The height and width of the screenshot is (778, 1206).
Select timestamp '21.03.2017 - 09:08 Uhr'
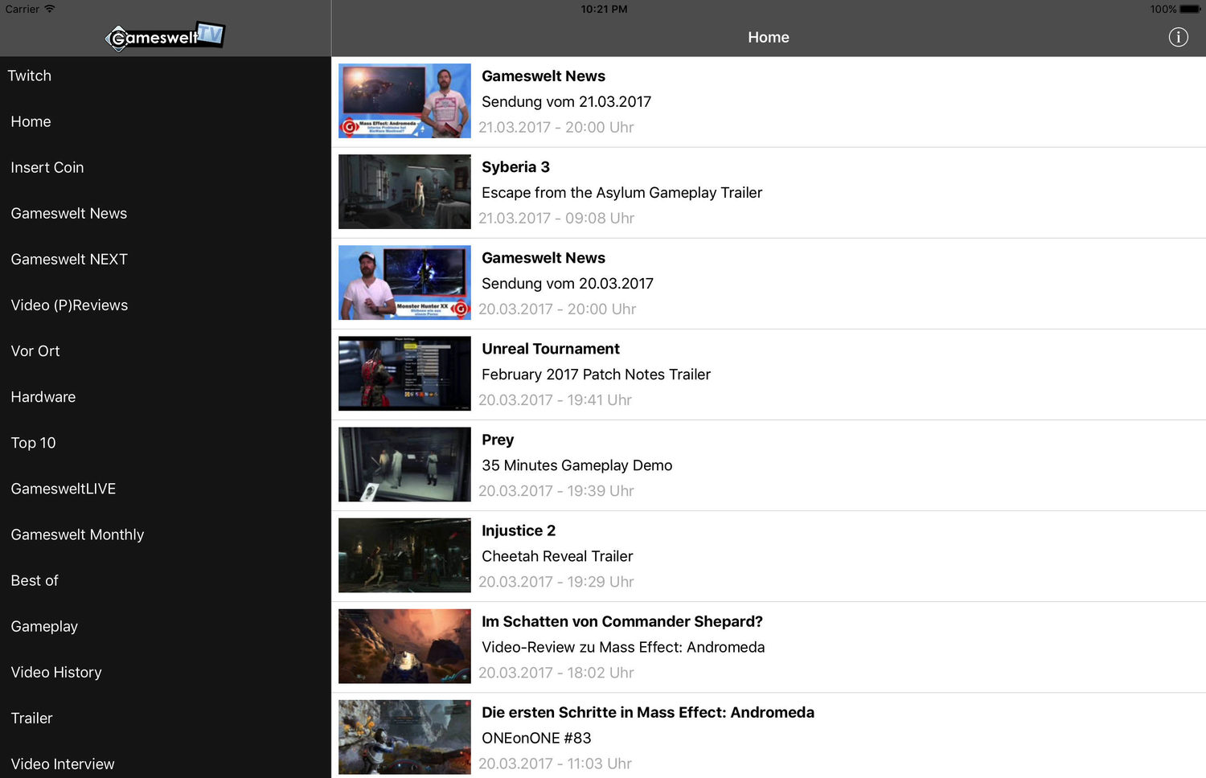pyautogui.click(x=556, y=218)
